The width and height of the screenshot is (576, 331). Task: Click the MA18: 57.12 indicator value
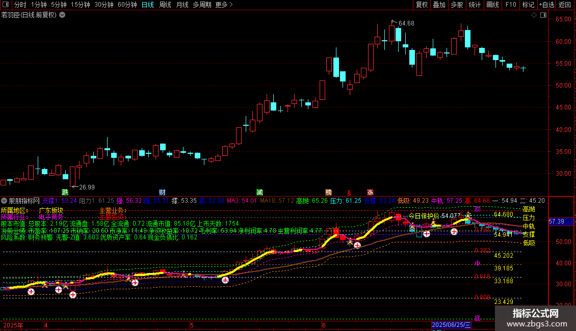(277, 201)
